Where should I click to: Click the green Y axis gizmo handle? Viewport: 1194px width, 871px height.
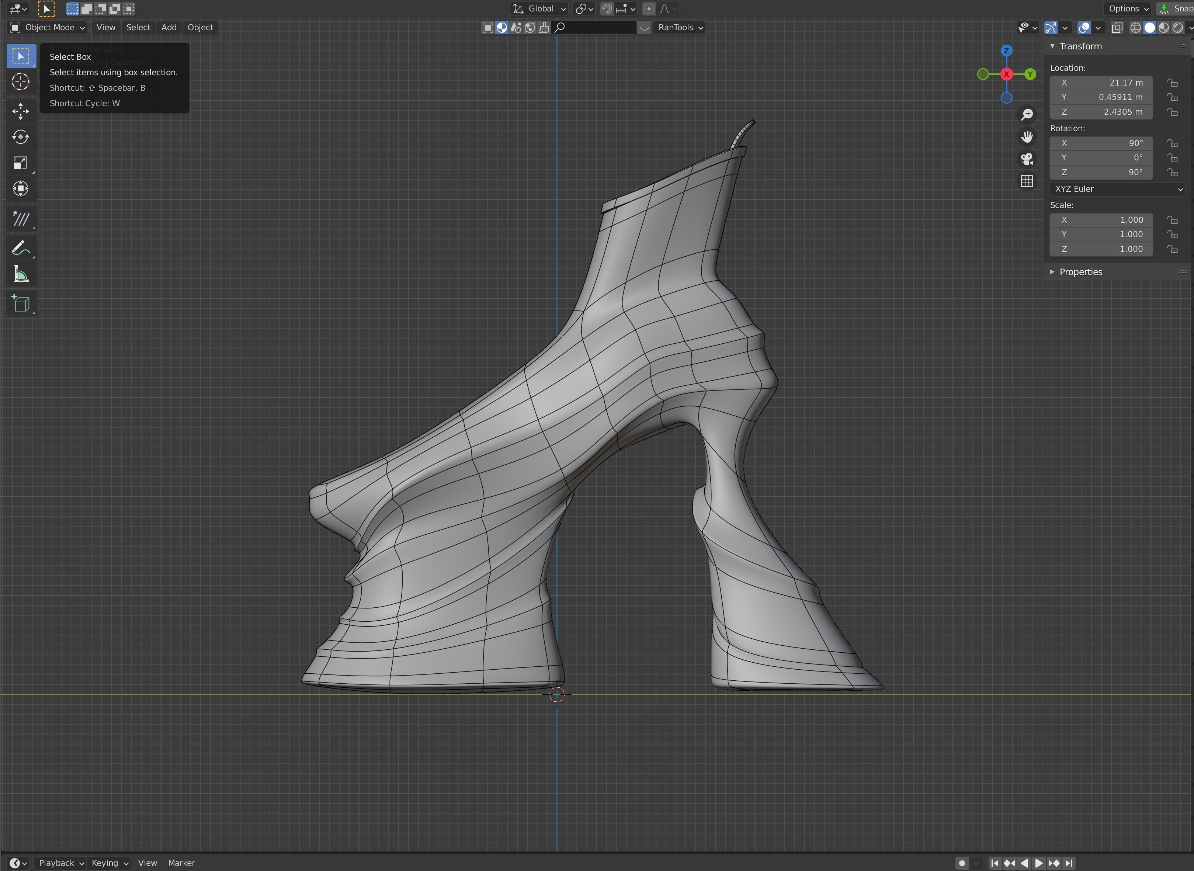[1030, 74]
